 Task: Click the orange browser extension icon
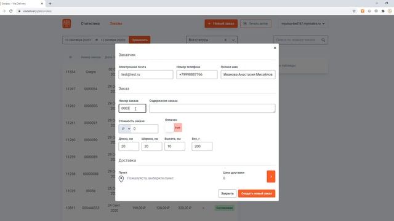[x=363, y=11]
